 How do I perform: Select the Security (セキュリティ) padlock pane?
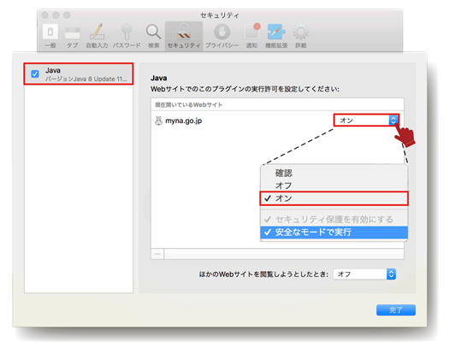[184, 36]
